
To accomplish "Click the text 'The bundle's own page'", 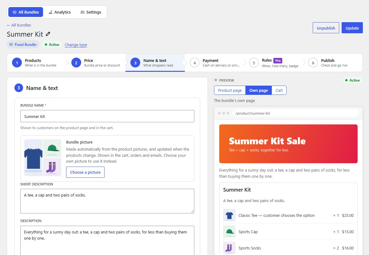I will pos(234,100).
